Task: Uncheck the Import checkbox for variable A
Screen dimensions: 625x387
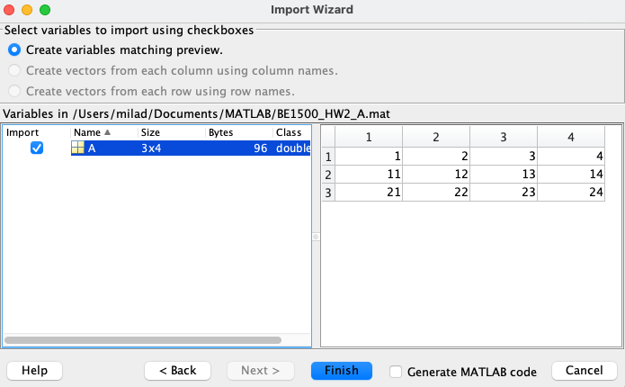Action: point(37,148)
